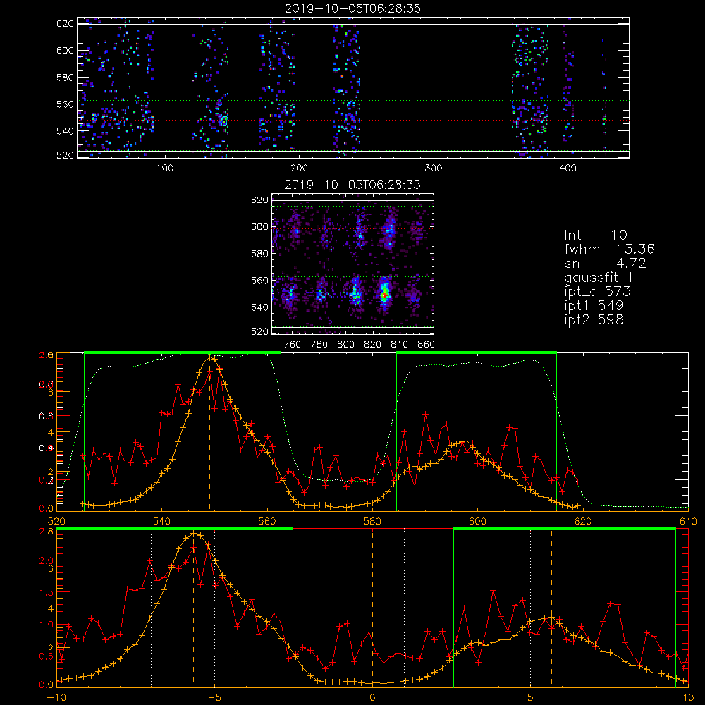Click the brightest red spot in the middle image

point(384,295)
